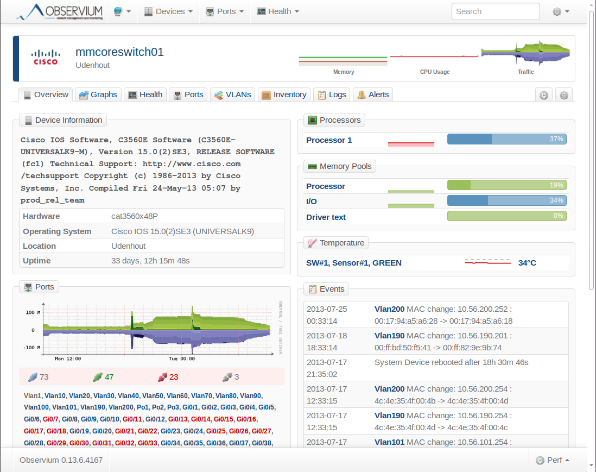Expand the Devices dropdown menu
The height and width of the screenshot is (472, 596).
click(168, 11)
